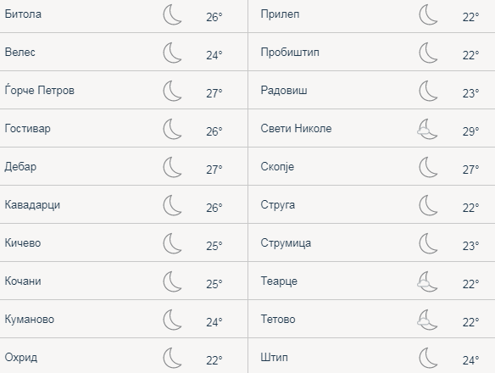
Task: Click the moon icon beside Штип
Action: [x=428, y=358]
